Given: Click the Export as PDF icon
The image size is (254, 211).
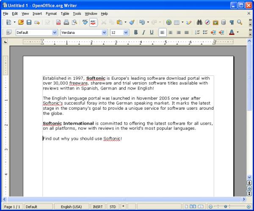Looking at the screenshot, I should point(58,22).
